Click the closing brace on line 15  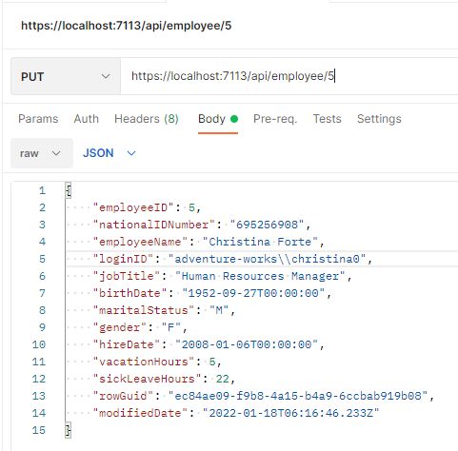pyautogui.click(x=69, y=430)
